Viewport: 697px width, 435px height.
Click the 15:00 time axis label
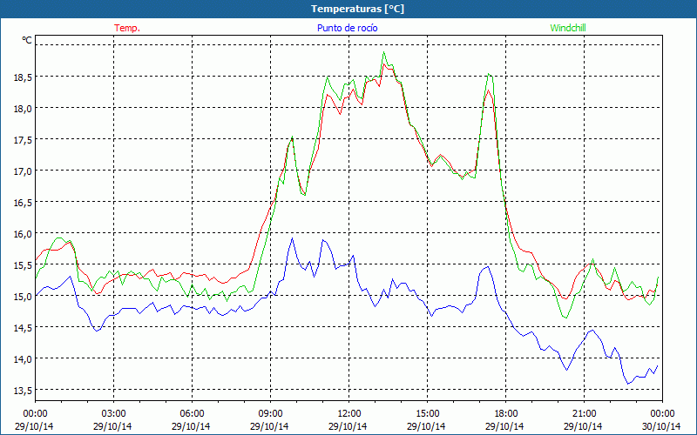click(x=427, y=414)
